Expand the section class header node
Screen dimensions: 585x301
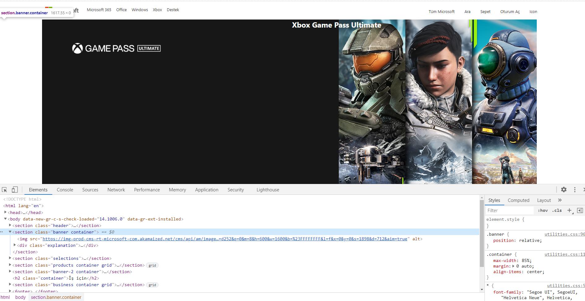pos(10,225)
